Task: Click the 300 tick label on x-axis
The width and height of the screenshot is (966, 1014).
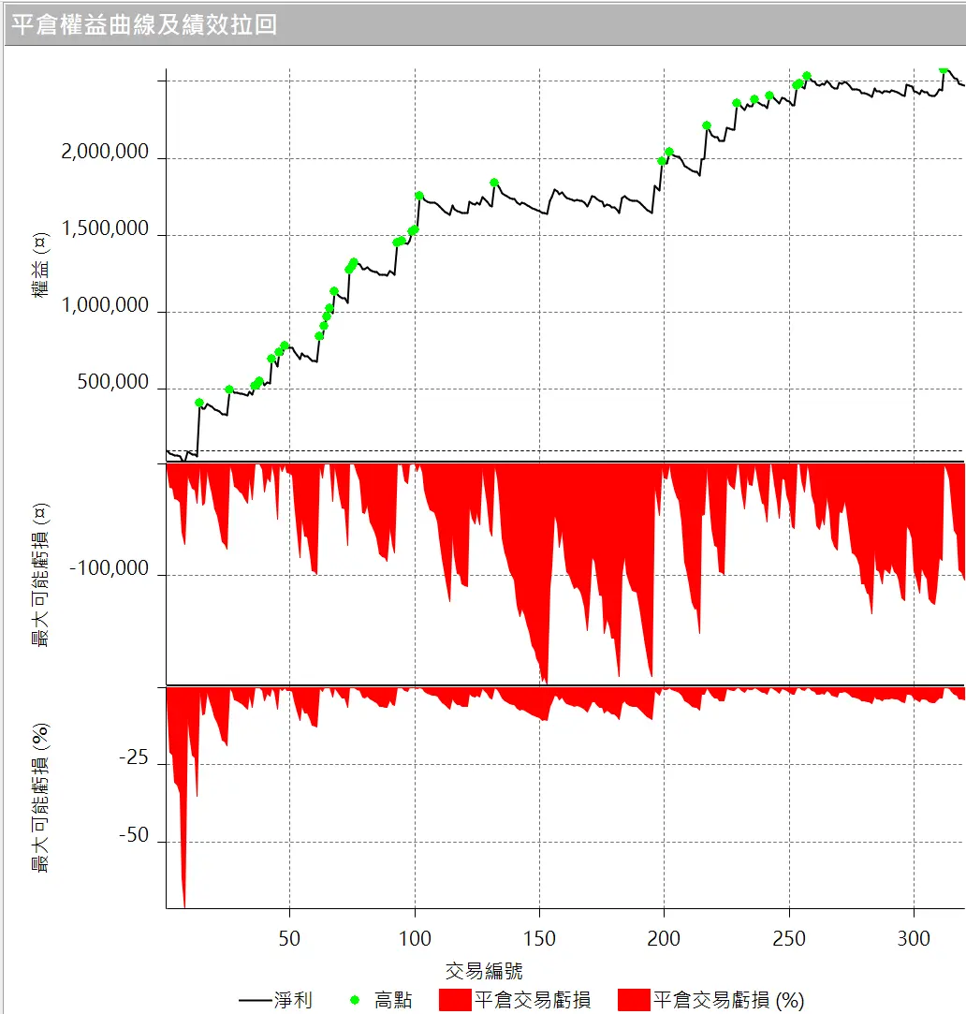Action: (x=914, y=939)
